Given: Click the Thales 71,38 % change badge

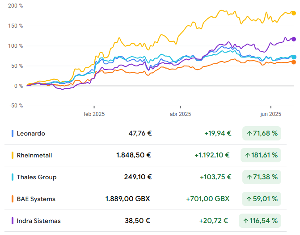Looking at the screenshot, I should pyautogui.click(x=262, y=177).
